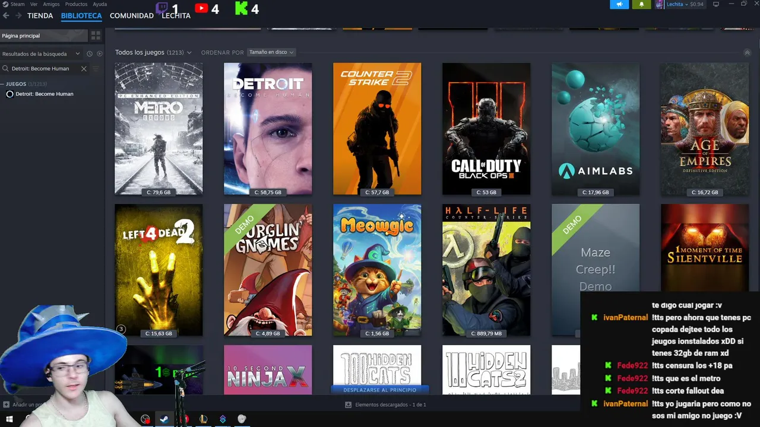Open announcements via the blue megaphone icon

click(x=619, y=4)
